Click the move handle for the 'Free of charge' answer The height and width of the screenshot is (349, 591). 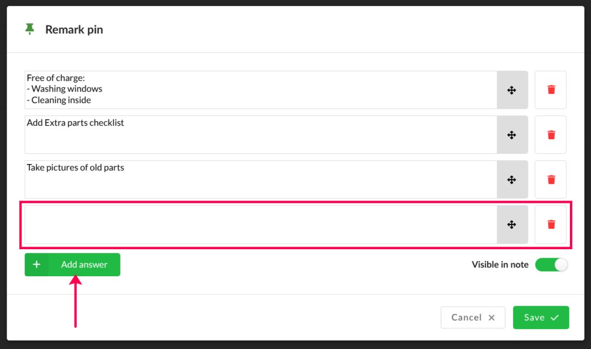(x=512, y=90)
